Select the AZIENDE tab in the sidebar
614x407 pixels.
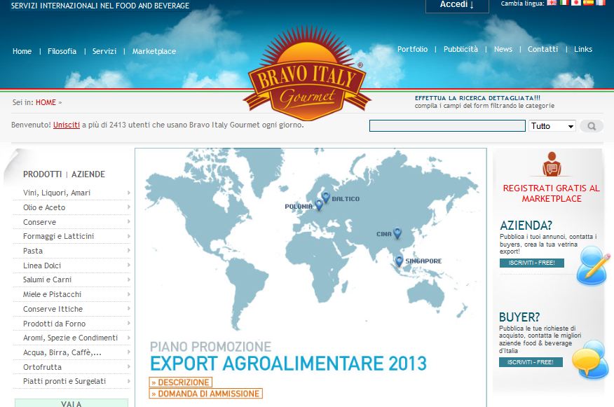coord(88,174)
